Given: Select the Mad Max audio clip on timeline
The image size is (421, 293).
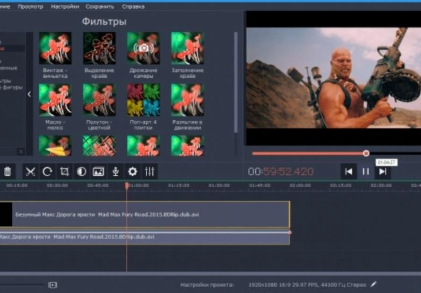Looking at the screenshot, I should tap(145, 237).
